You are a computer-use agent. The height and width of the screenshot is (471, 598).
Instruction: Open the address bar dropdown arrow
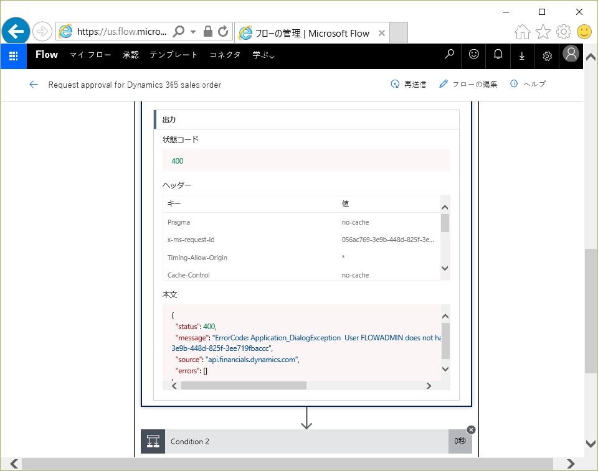193,32
